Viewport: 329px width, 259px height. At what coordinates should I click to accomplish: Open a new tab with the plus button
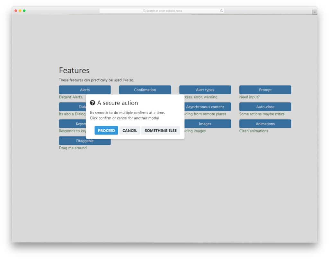[315, 12]
